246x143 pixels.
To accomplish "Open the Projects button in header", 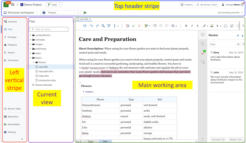I will tap(187, 5).
